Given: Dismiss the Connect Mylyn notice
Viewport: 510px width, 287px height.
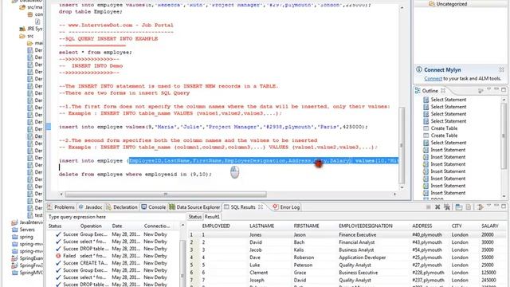Looking at the screenshot, I should (501, 69).
